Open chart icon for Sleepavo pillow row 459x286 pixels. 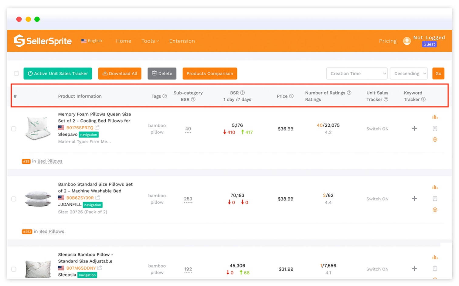[x=435, y=117]
